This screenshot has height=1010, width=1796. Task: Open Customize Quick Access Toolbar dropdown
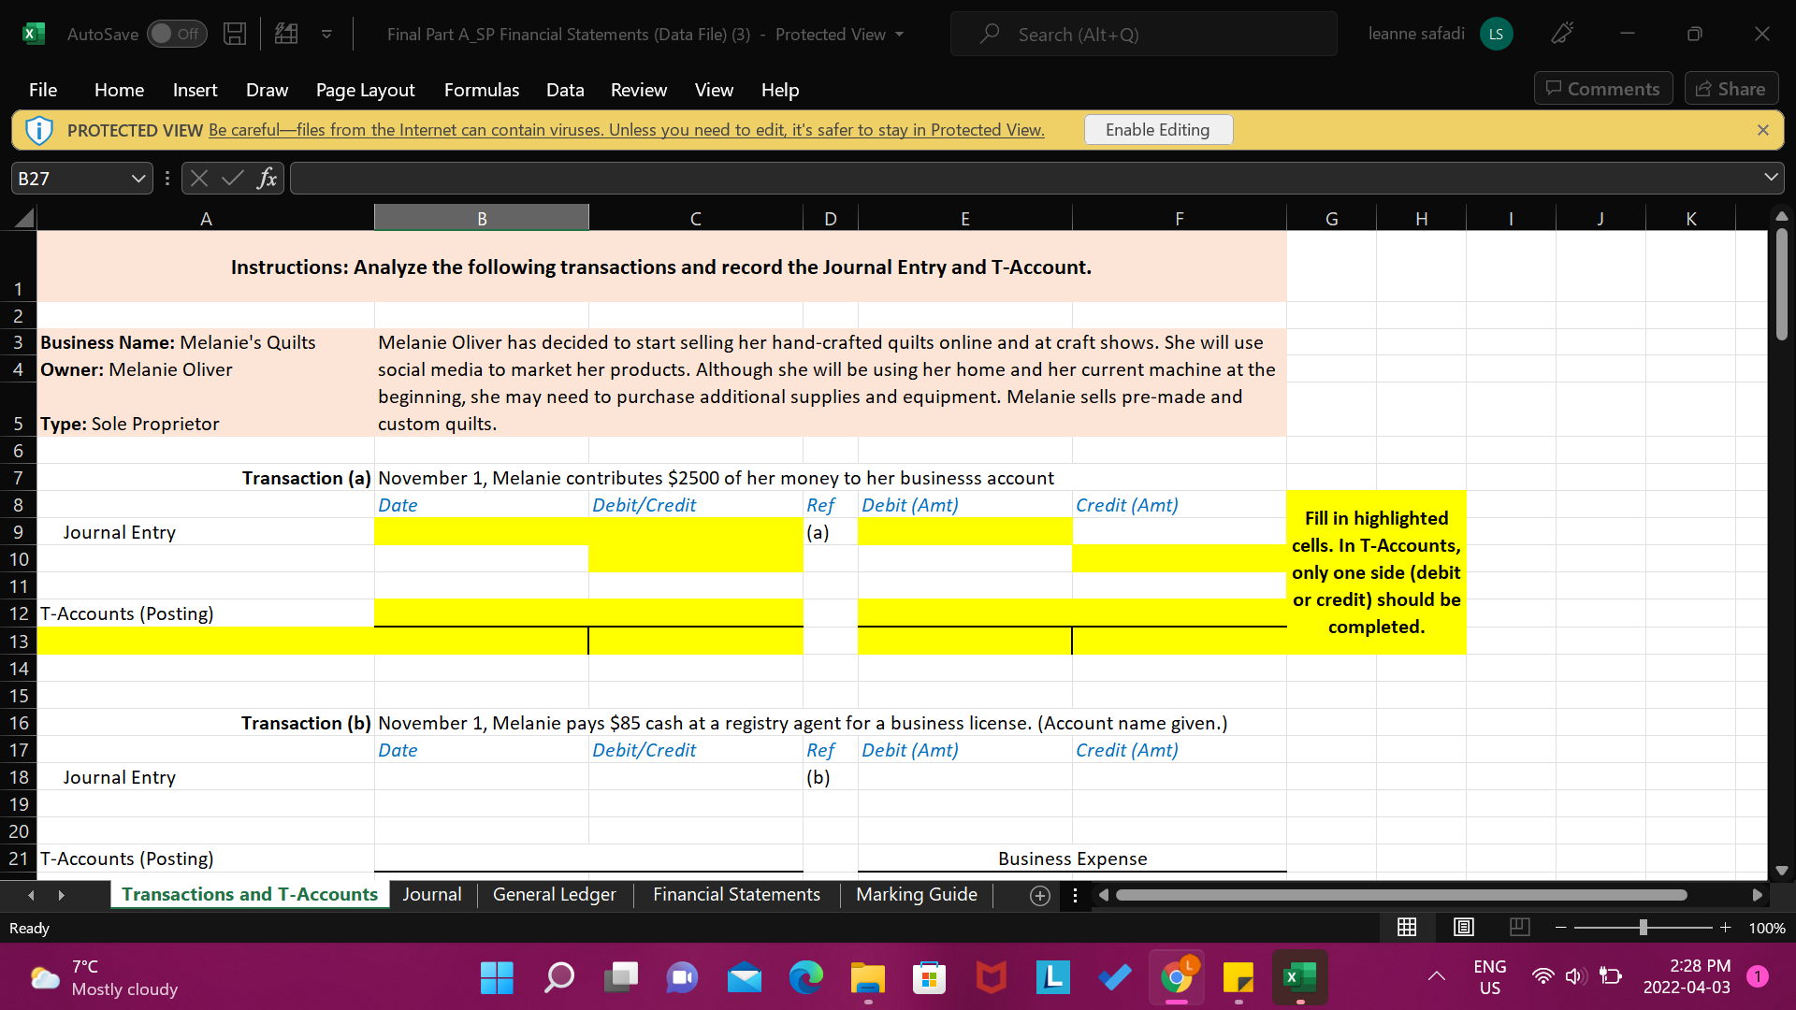[x=326, y=34]
